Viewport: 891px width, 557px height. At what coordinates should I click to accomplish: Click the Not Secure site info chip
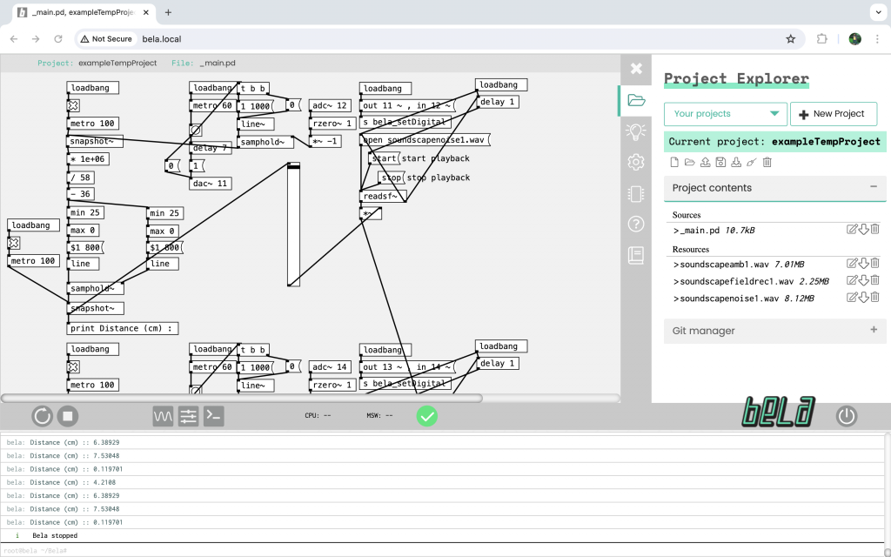pyautogui.click(x=106, y=39)
